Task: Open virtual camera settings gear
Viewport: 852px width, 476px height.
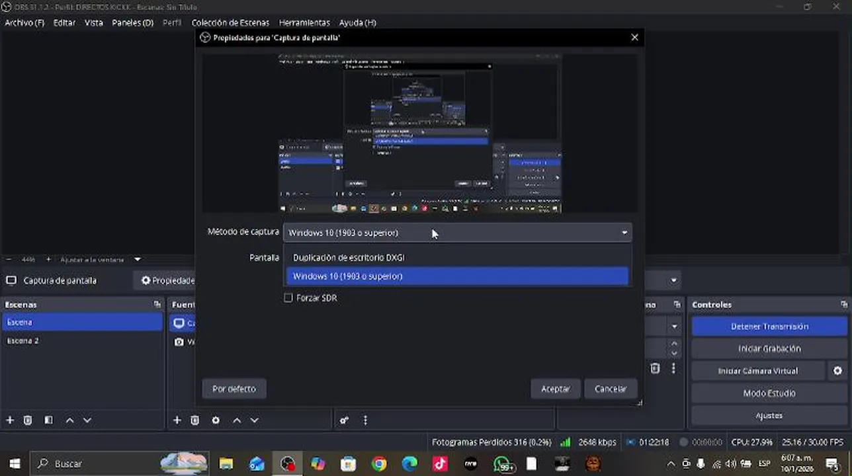Action: (837, 371)
